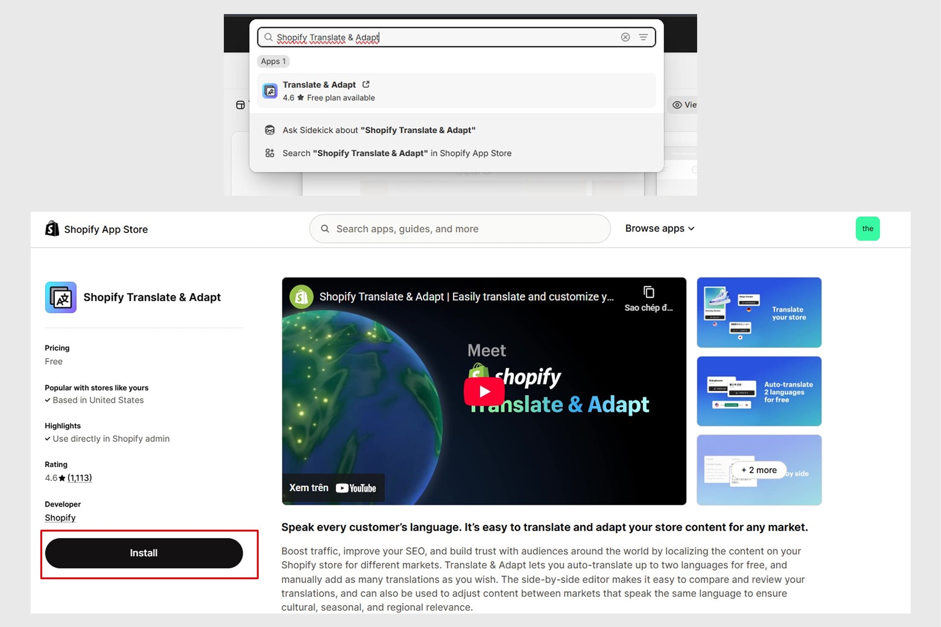The height and width of the screenshot is (627, 941).
Task: Select the Apps 1 filter chip
Action: (273, 61)
